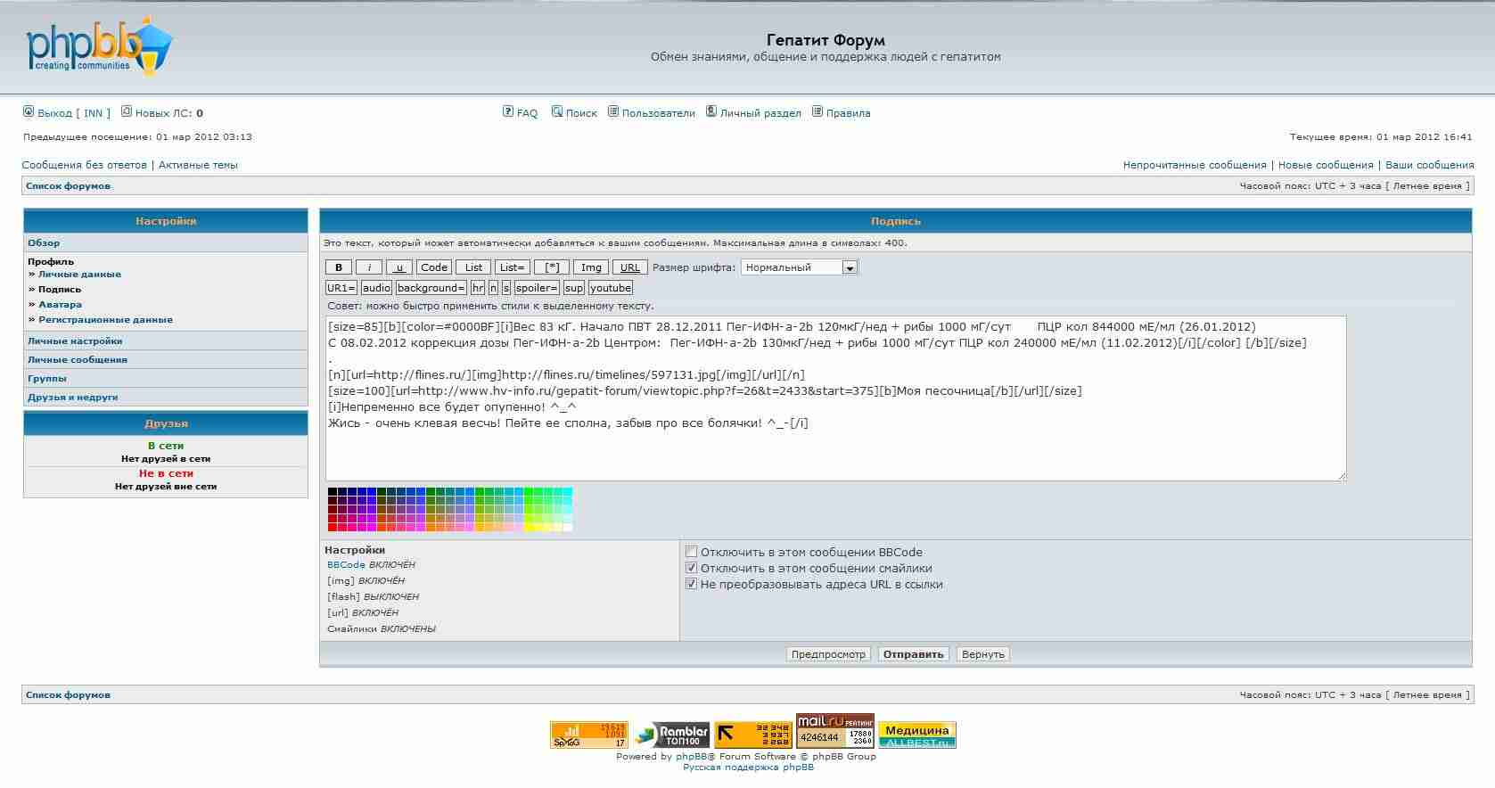
Task: Click the icon before Личный раздел
Action: 711,112
